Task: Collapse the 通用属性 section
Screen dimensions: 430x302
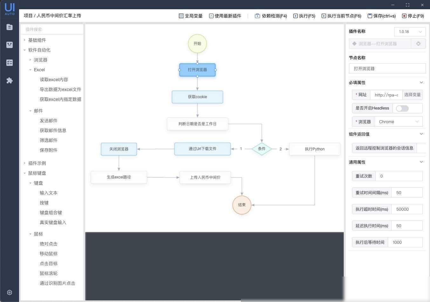Action: click(x=421, y=162)
